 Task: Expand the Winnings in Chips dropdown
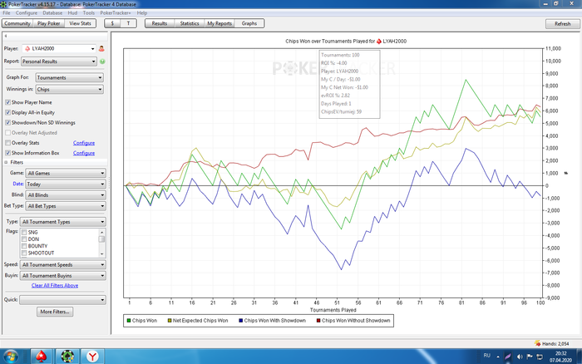[70, 89]
